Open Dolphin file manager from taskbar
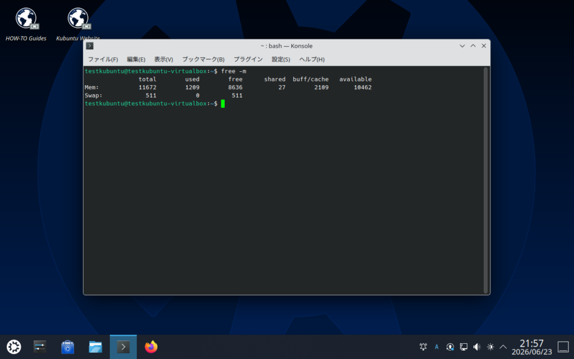The image size is (574, 359). tap(95, 347)
